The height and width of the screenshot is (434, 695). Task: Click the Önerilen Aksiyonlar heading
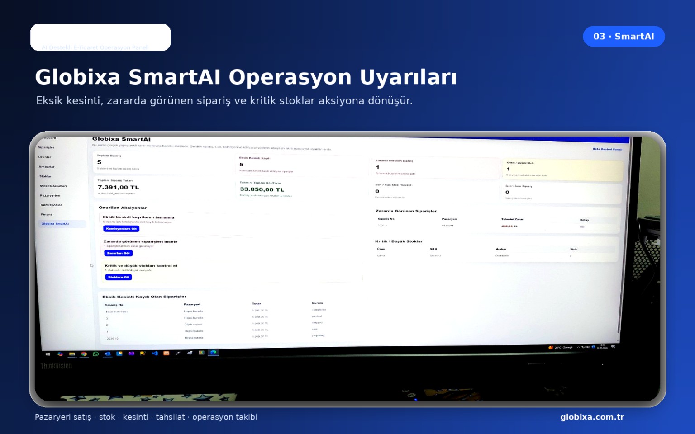pyautogui.click(x=123, y=208)
